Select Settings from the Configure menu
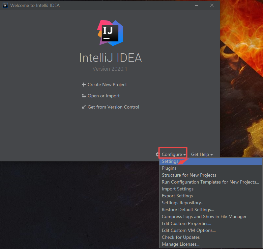 211,161
